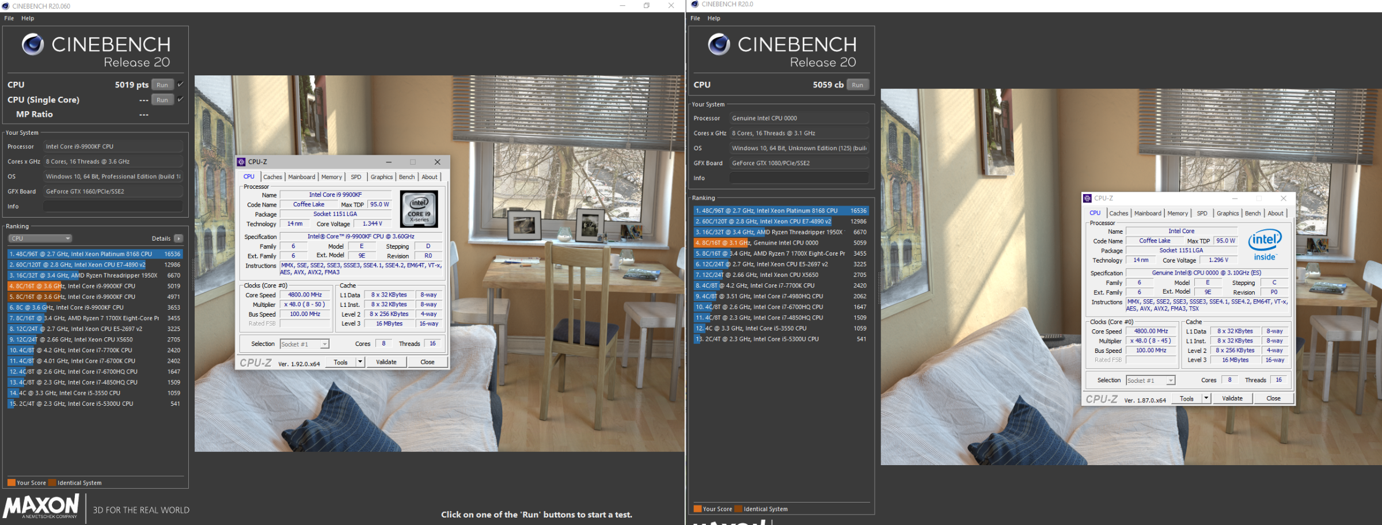Click the CPU-Z title bar icon in the Core i9 9900KF window
The width and height of the screenshot is (1382, 525).
coord(241,162)
